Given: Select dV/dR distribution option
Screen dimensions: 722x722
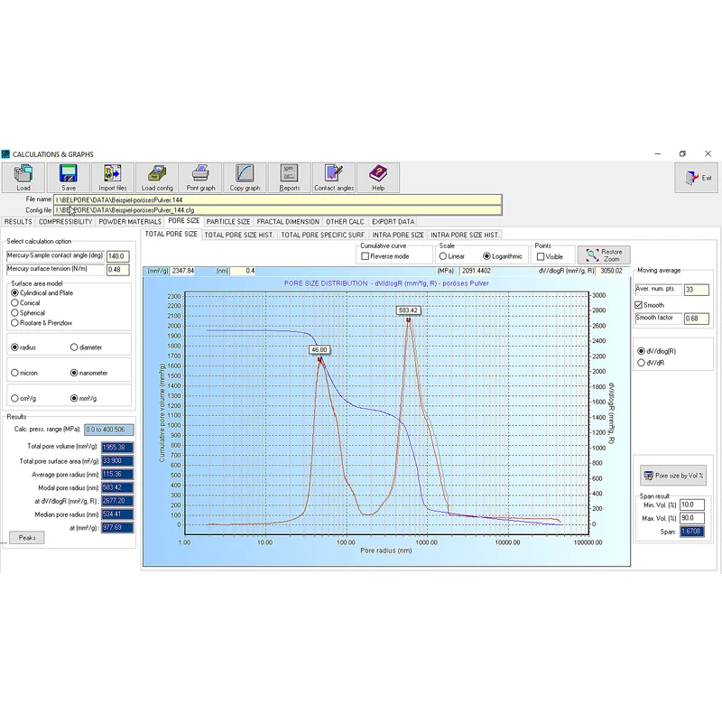Looking at the screenshot, I should pos(641,363).
